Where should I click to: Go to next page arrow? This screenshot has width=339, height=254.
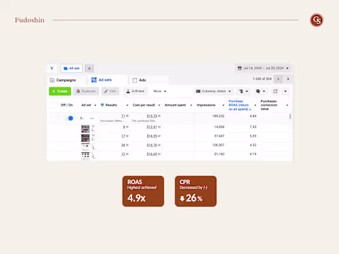click(x=288, y=79)
